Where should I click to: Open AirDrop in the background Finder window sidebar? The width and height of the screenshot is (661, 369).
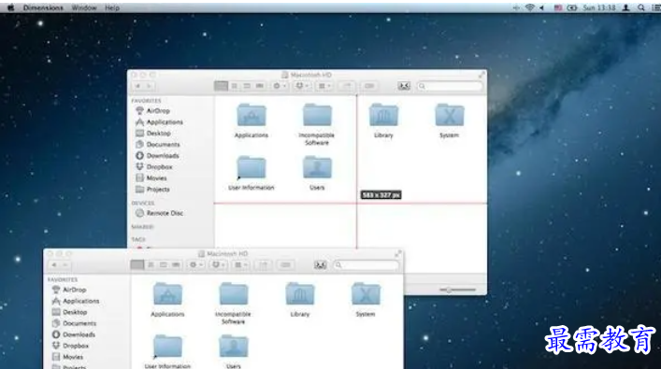click(x=152, y=111)
